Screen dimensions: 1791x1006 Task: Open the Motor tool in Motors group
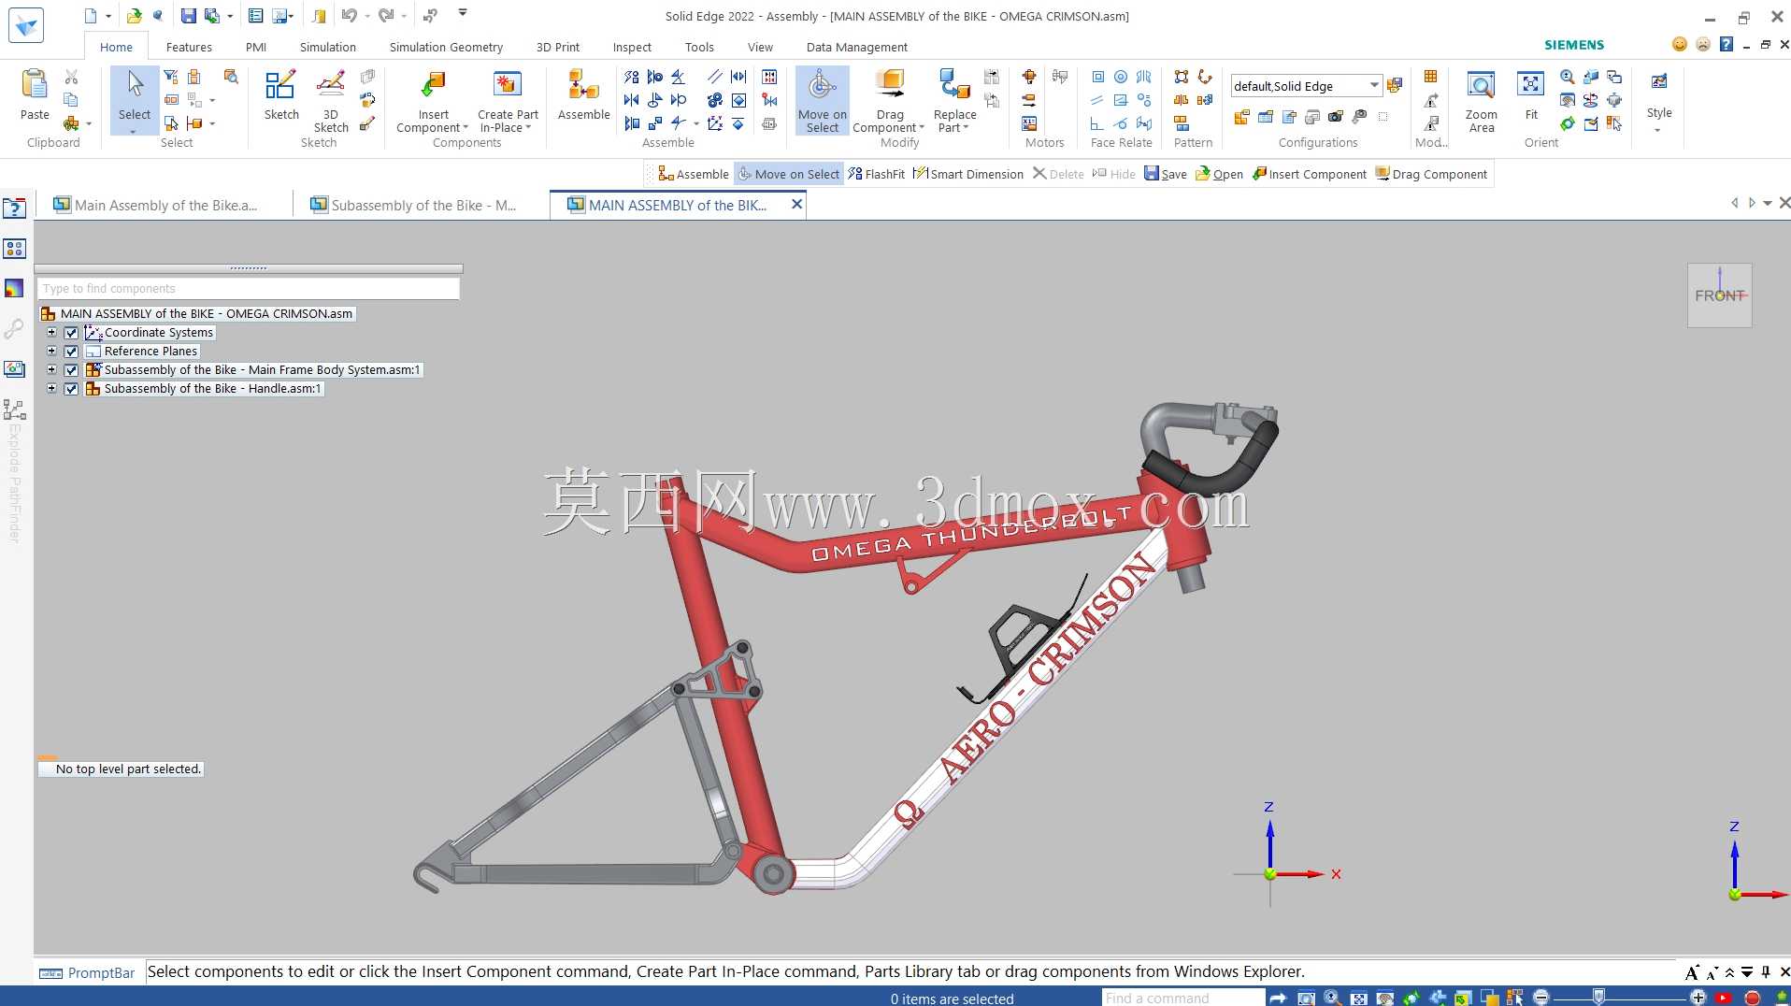tap(1029, 77)
